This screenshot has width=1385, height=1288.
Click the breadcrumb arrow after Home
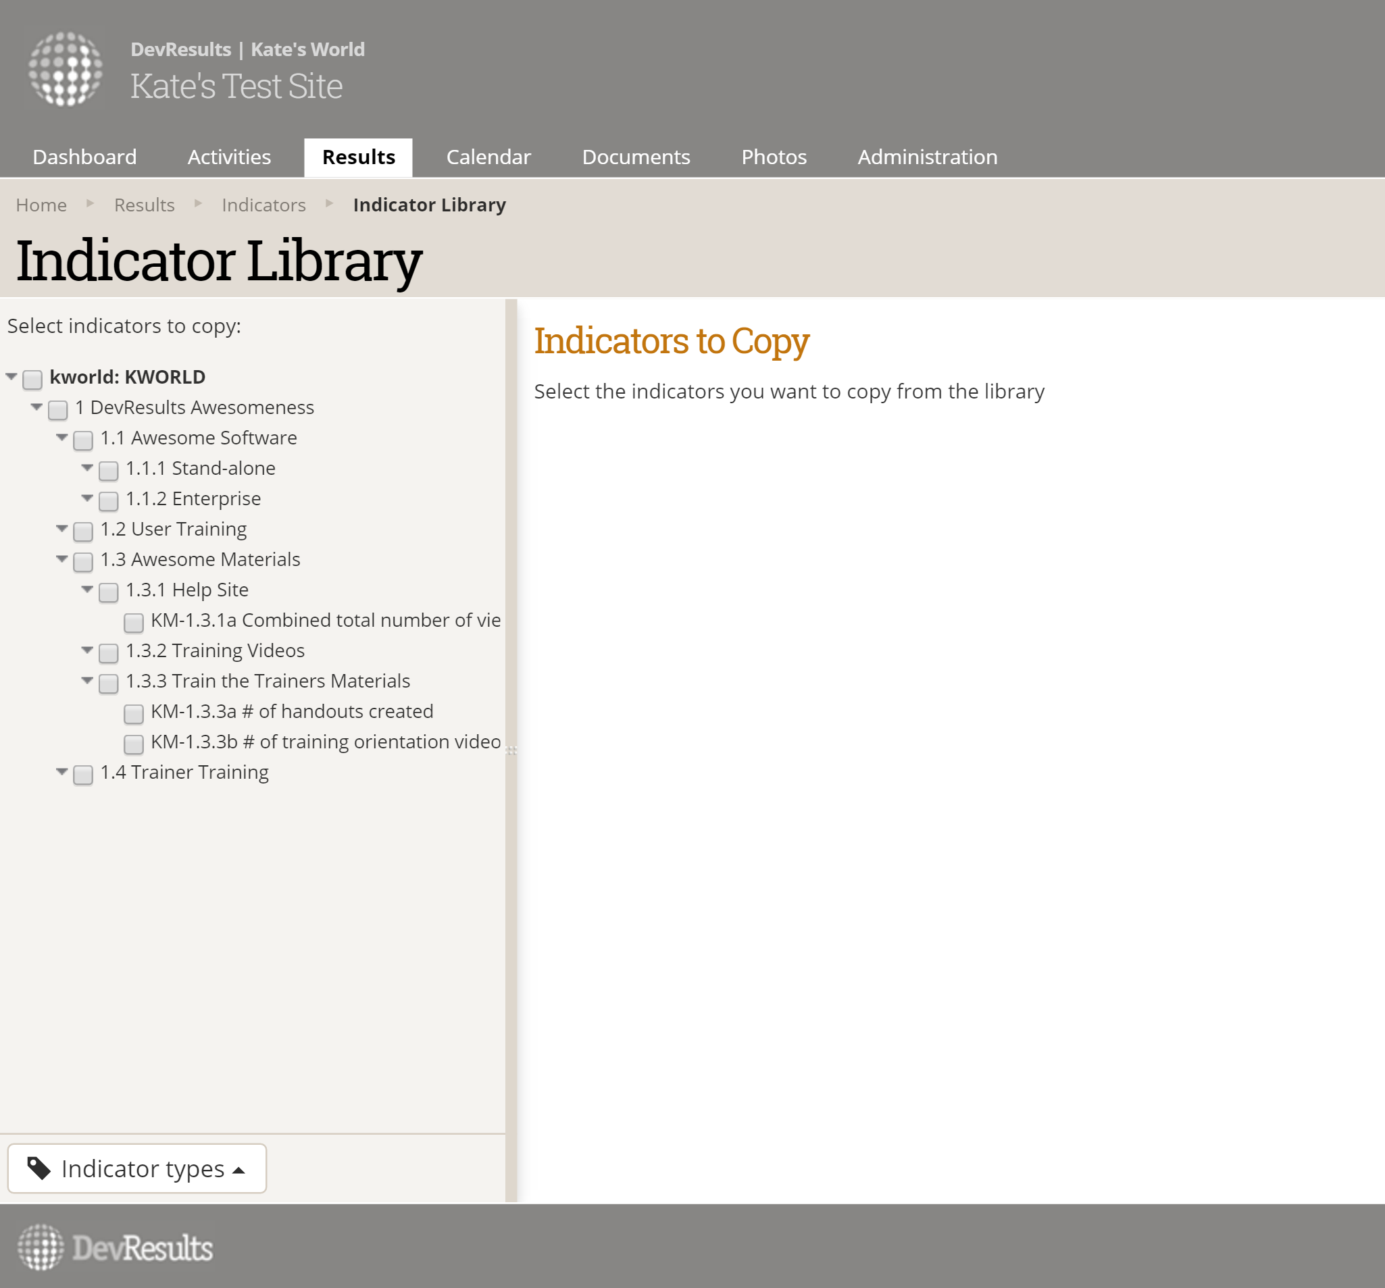[90, 203]
